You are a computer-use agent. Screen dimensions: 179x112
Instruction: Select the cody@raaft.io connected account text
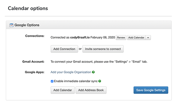pos(80,37)
